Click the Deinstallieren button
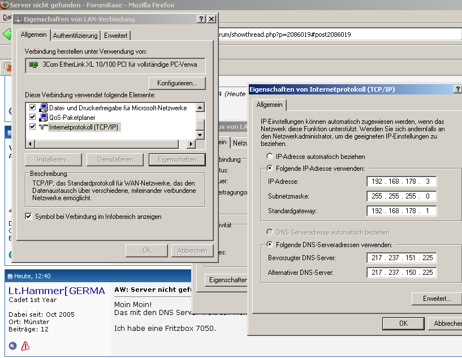The width and height of the screenshot is (462, 358). (x=115, y=159)
